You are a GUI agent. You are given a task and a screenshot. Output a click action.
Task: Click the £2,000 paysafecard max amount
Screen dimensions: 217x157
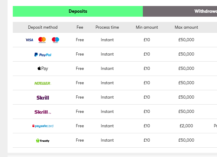point(186,126)
